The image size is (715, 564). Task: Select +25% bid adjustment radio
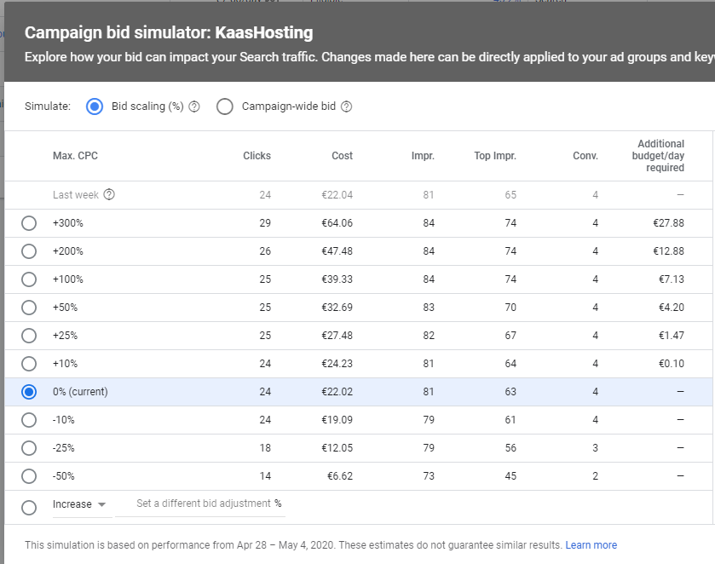click(x=29, y=336)
